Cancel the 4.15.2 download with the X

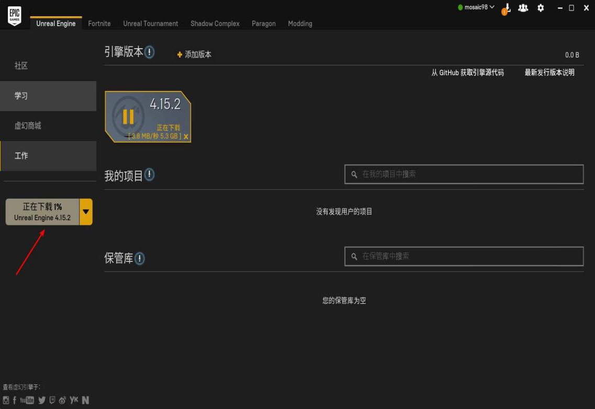[186, 137]
